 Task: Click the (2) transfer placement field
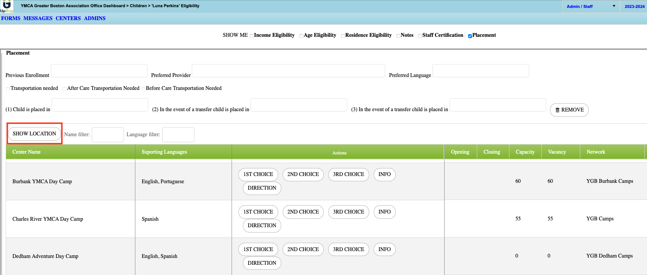point(299,105)
